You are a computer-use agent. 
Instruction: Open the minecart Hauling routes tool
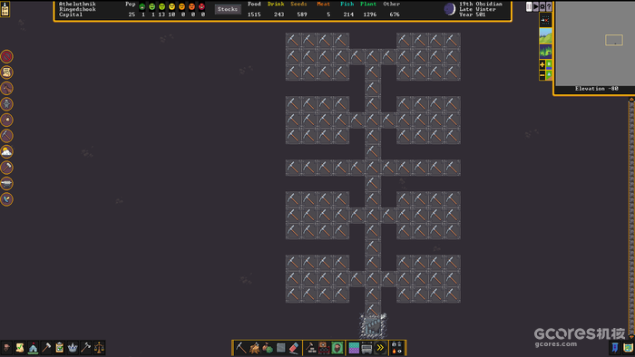(x=366, y=348)
